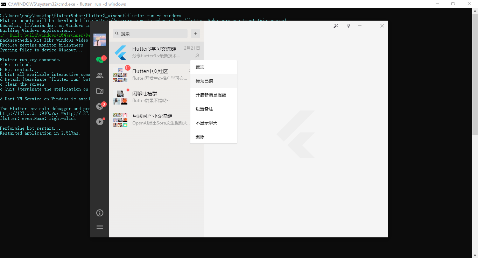478x258 pixels.
Task: Click the magnifier icon in the search box
Action: [x=117, y=34]
